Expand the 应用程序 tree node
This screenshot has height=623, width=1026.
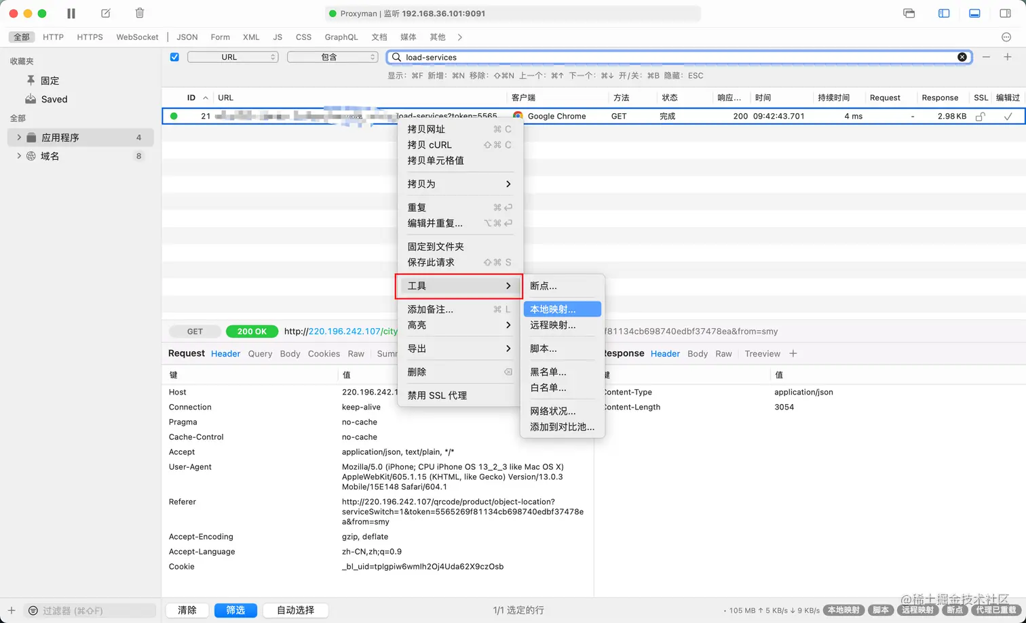point(19,137)
